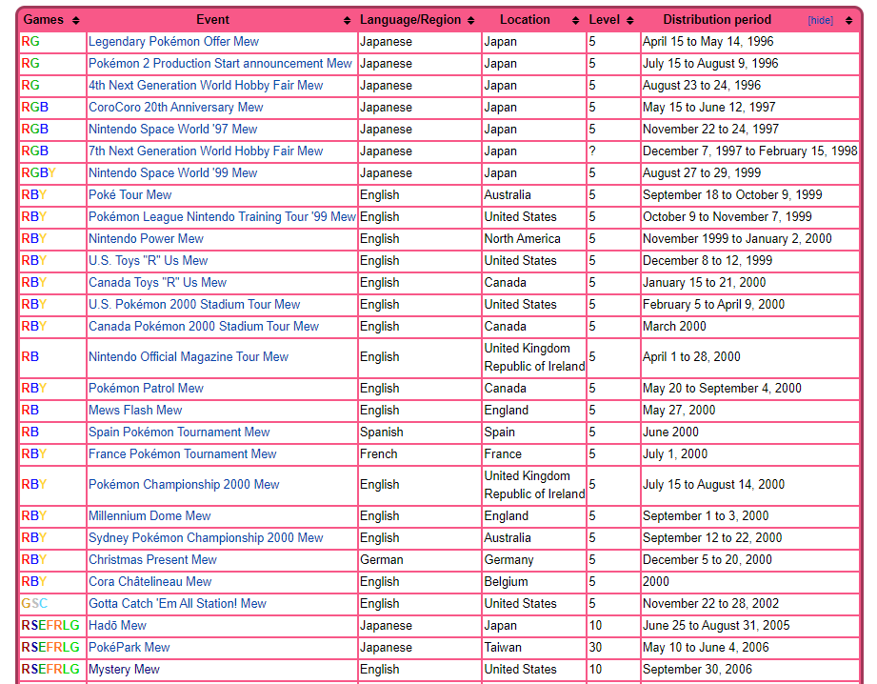Image resolution: width=877 pixels, height=684 pixels.
Task: Open the CoroCoro 20th Anniversary Mew page
Action: [175, 107]
